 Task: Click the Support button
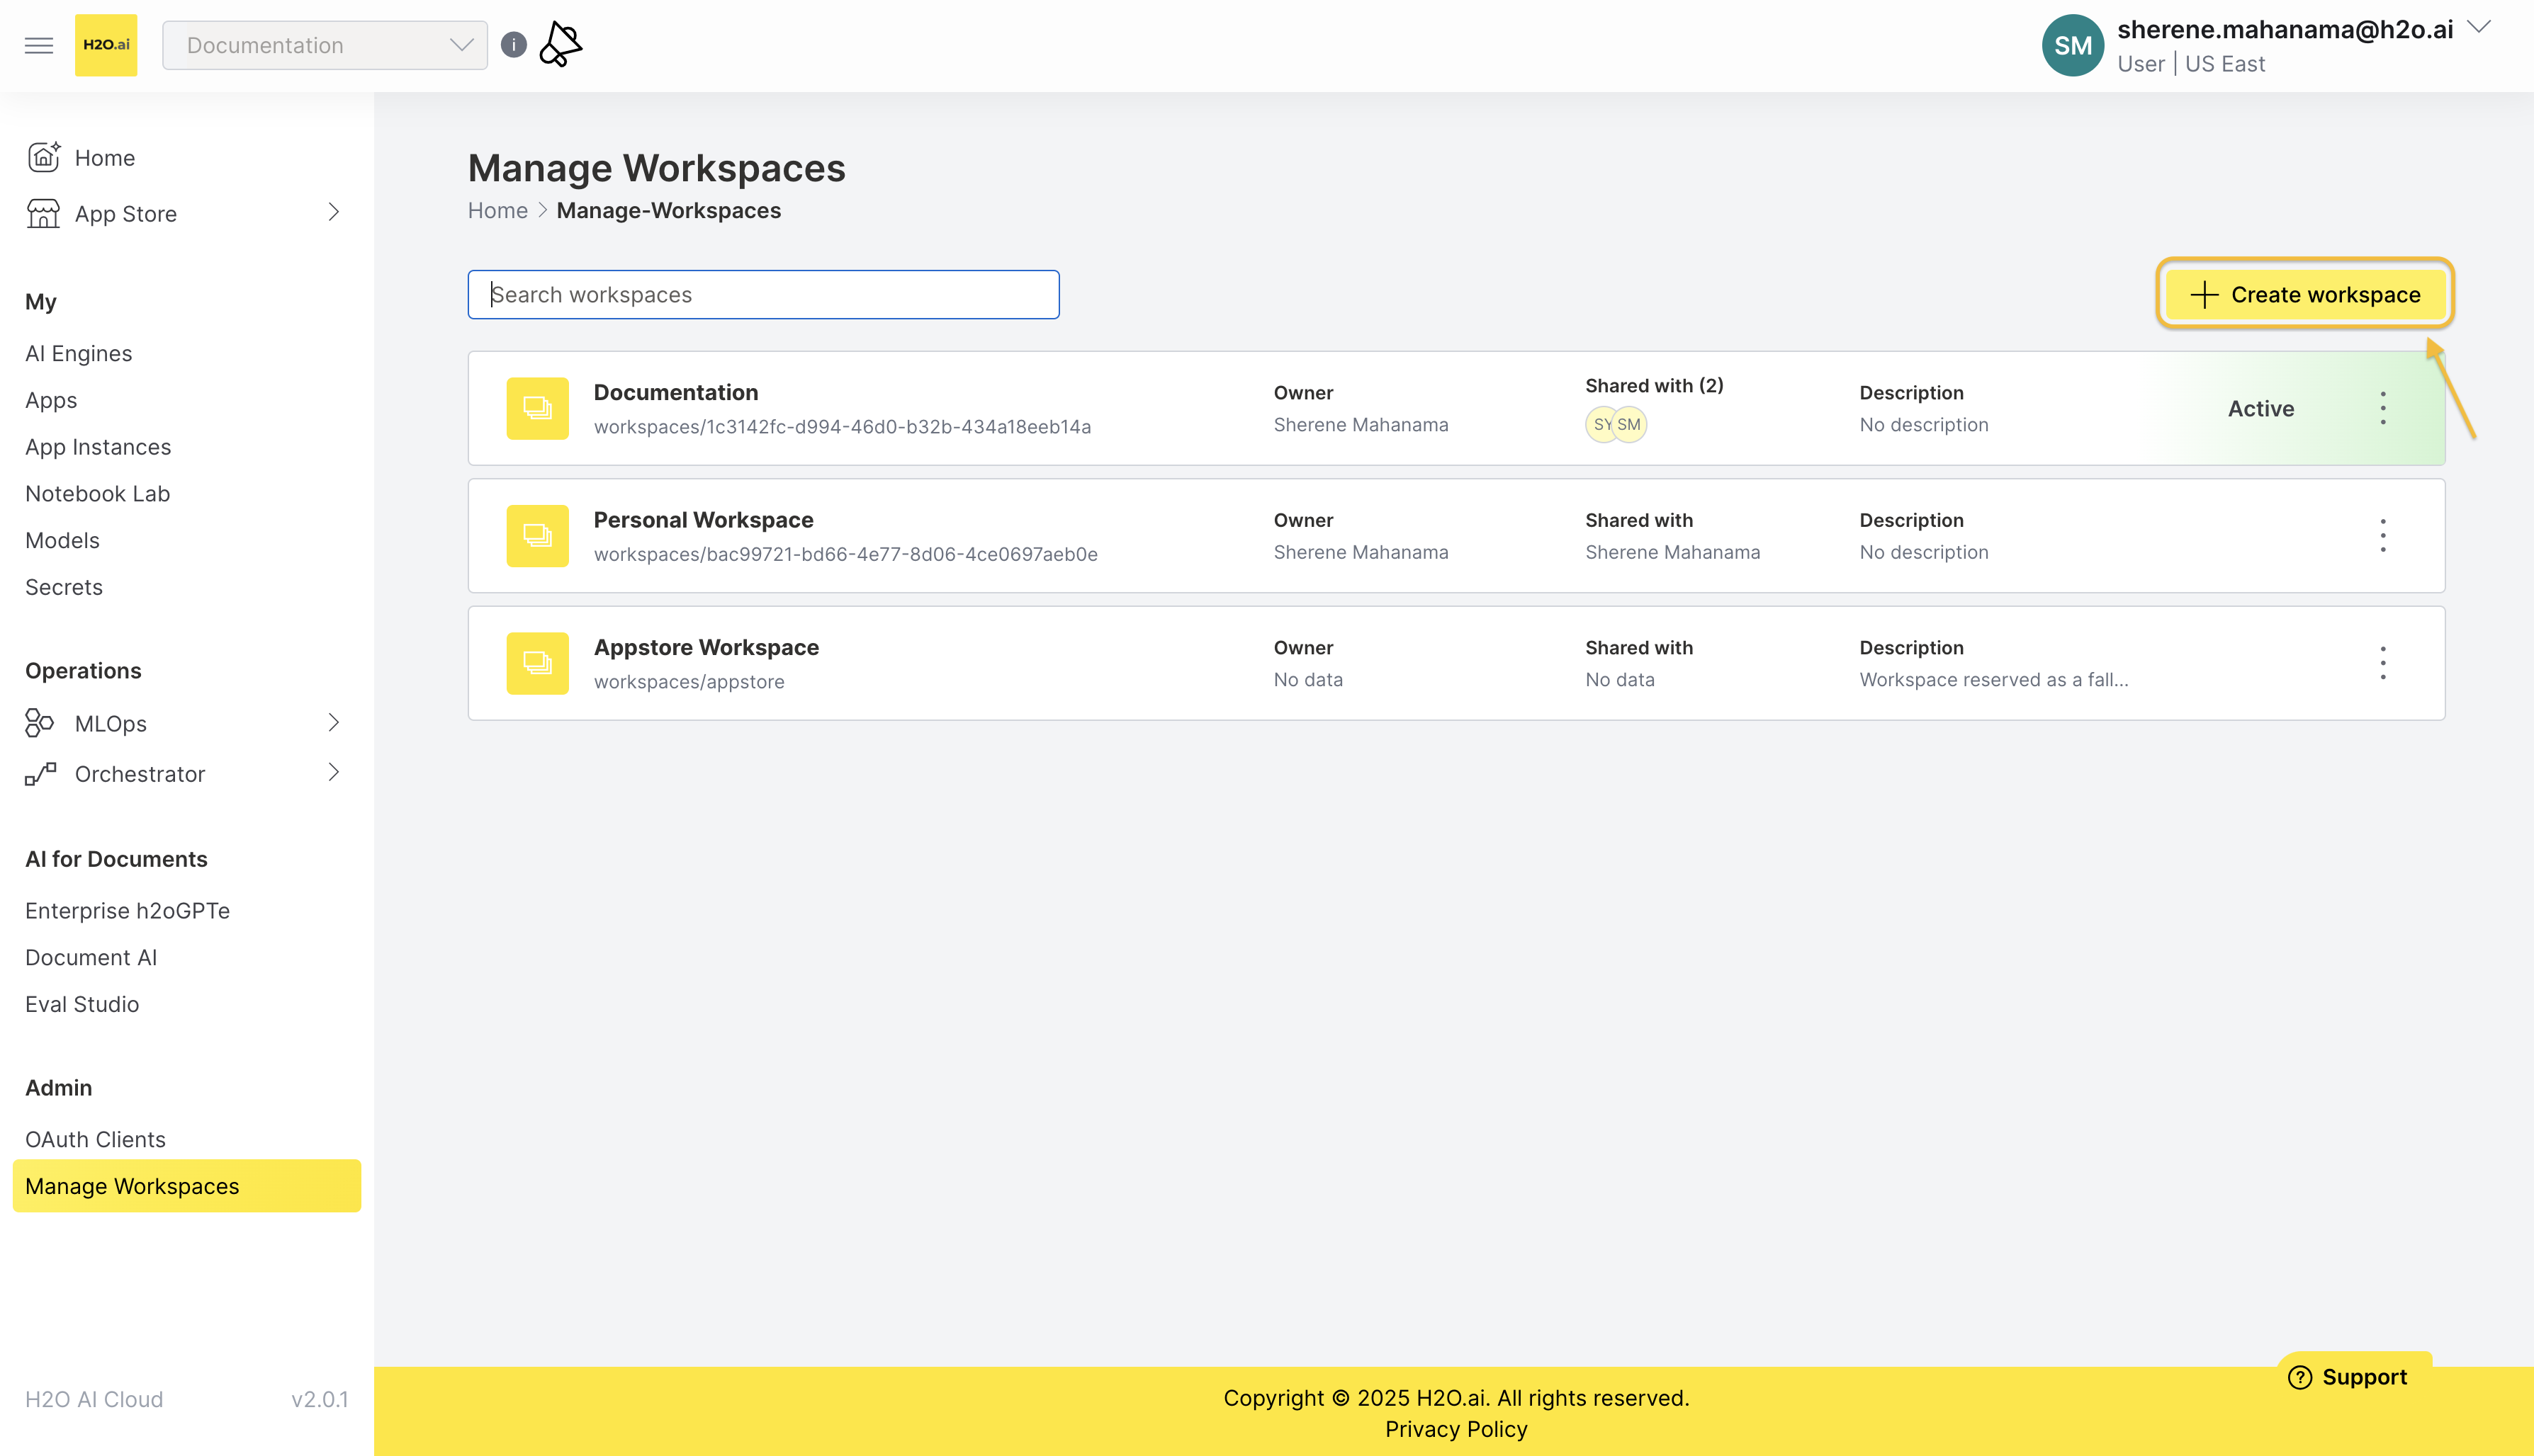(2353, 1377)
